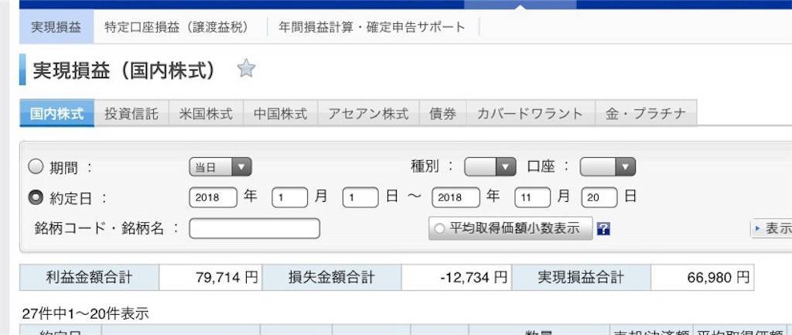Toggle 平均取得価額小数表示 option
Viewport: 792px width, 335px height.
(510, 228)
